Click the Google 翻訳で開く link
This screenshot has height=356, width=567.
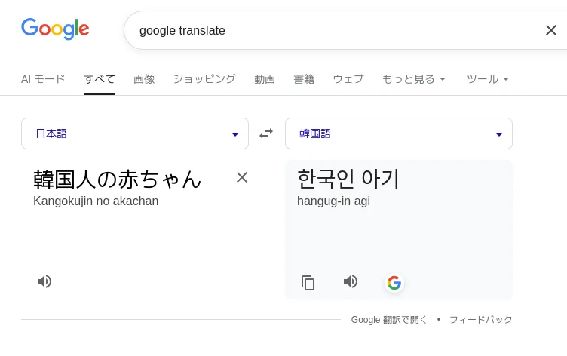coord(389,320)
